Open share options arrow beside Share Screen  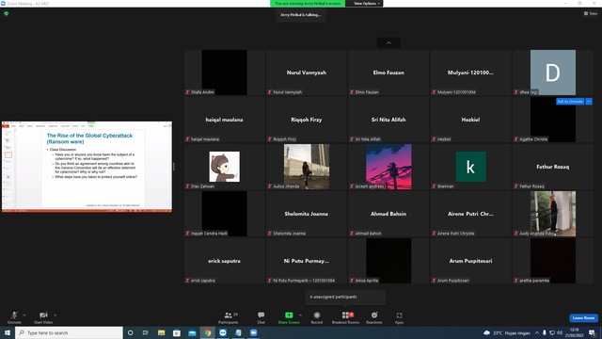[x=301, y=315]
